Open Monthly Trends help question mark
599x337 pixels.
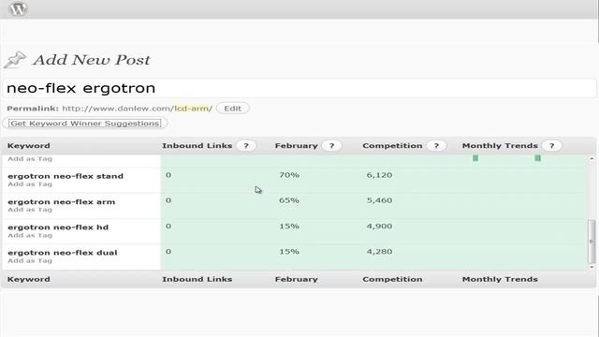551,146
